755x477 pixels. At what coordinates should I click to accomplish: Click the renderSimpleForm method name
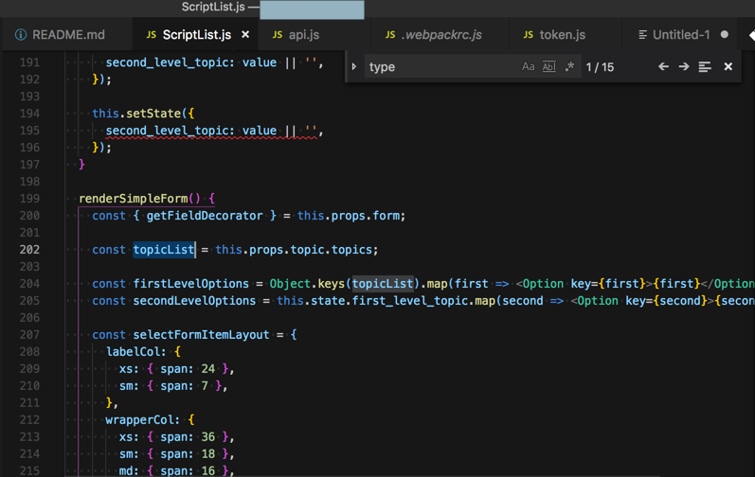pyautogui.click(x=133, y=199)
